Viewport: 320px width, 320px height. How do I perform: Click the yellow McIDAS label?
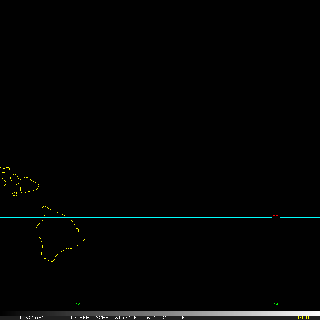(304, 318)
